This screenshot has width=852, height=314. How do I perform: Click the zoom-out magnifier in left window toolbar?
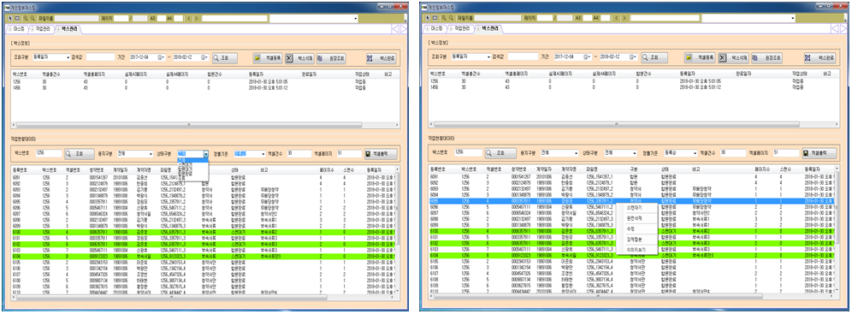(x=33, y=18)
